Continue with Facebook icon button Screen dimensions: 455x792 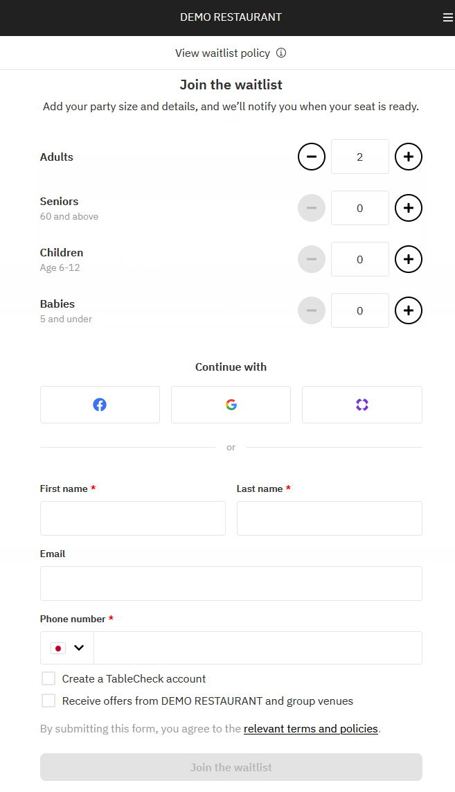(100, 405)
